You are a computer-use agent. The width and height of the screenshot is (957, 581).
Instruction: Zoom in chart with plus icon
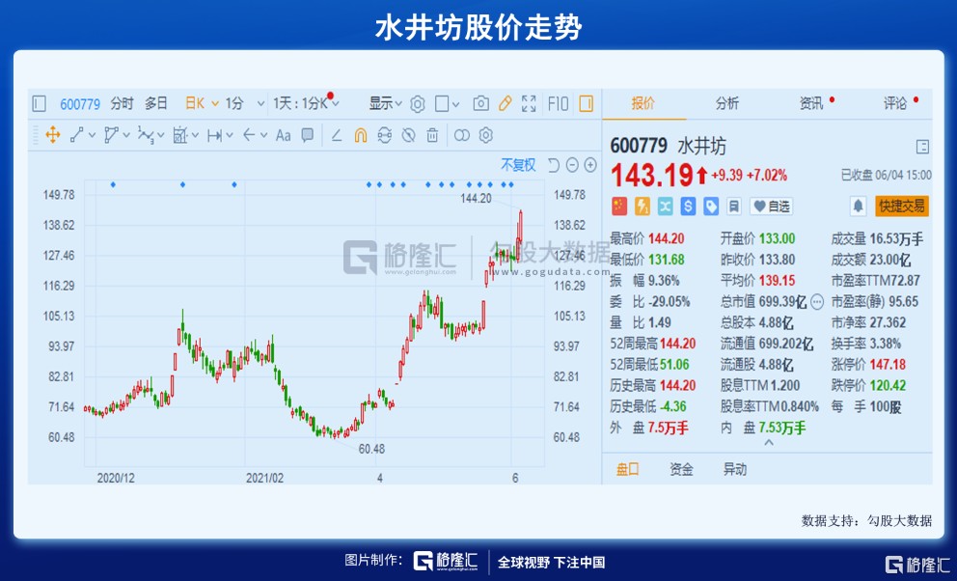590,165
